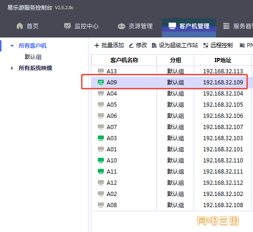Select client name A13

click(x=112, y=71)
